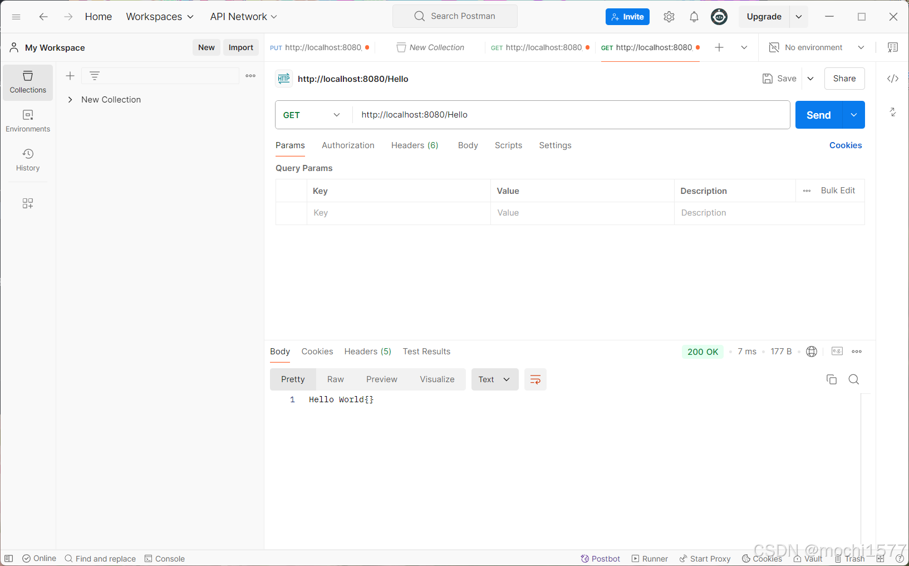Open the settings gear icon
The height and width of the screenshot is (566, 909).
click(x=669, y=17)
